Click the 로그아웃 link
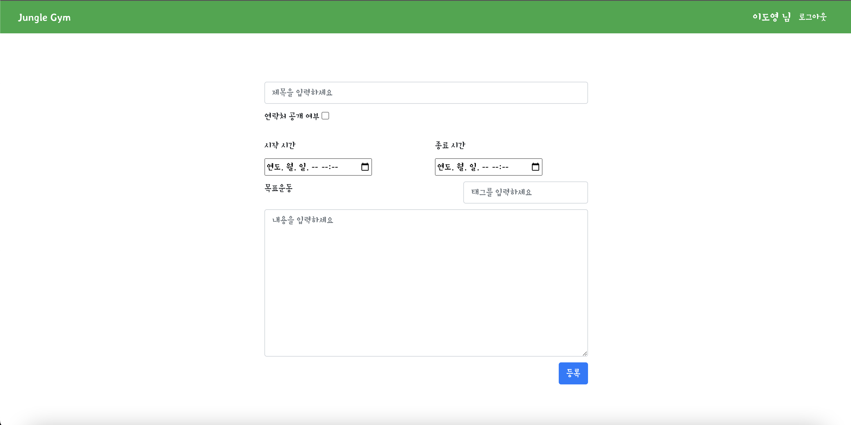 812,17
